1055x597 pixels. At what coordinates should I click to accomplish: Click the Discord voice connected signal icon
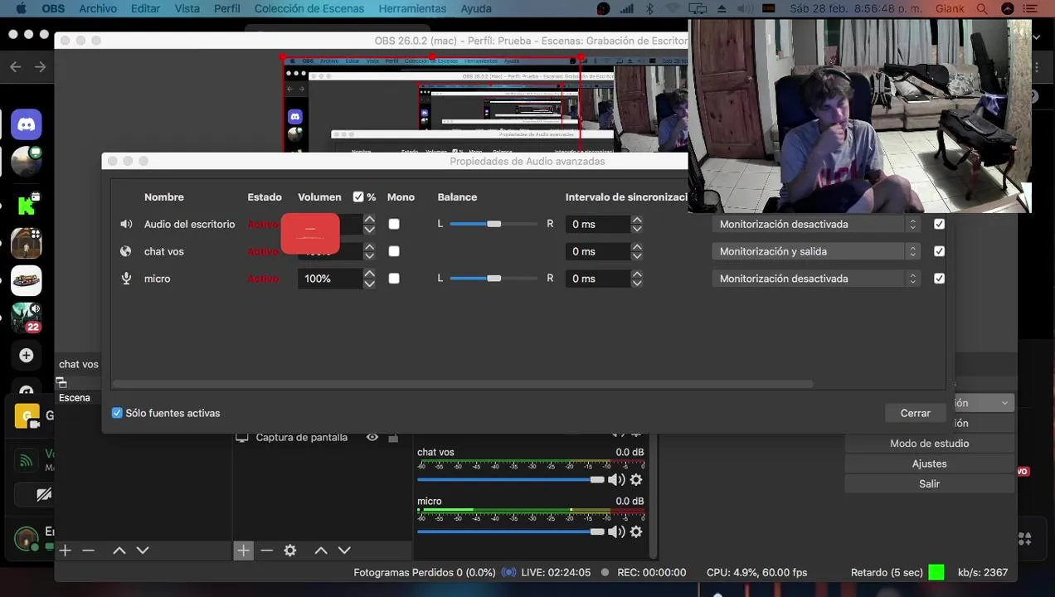(x=27, y=460)
